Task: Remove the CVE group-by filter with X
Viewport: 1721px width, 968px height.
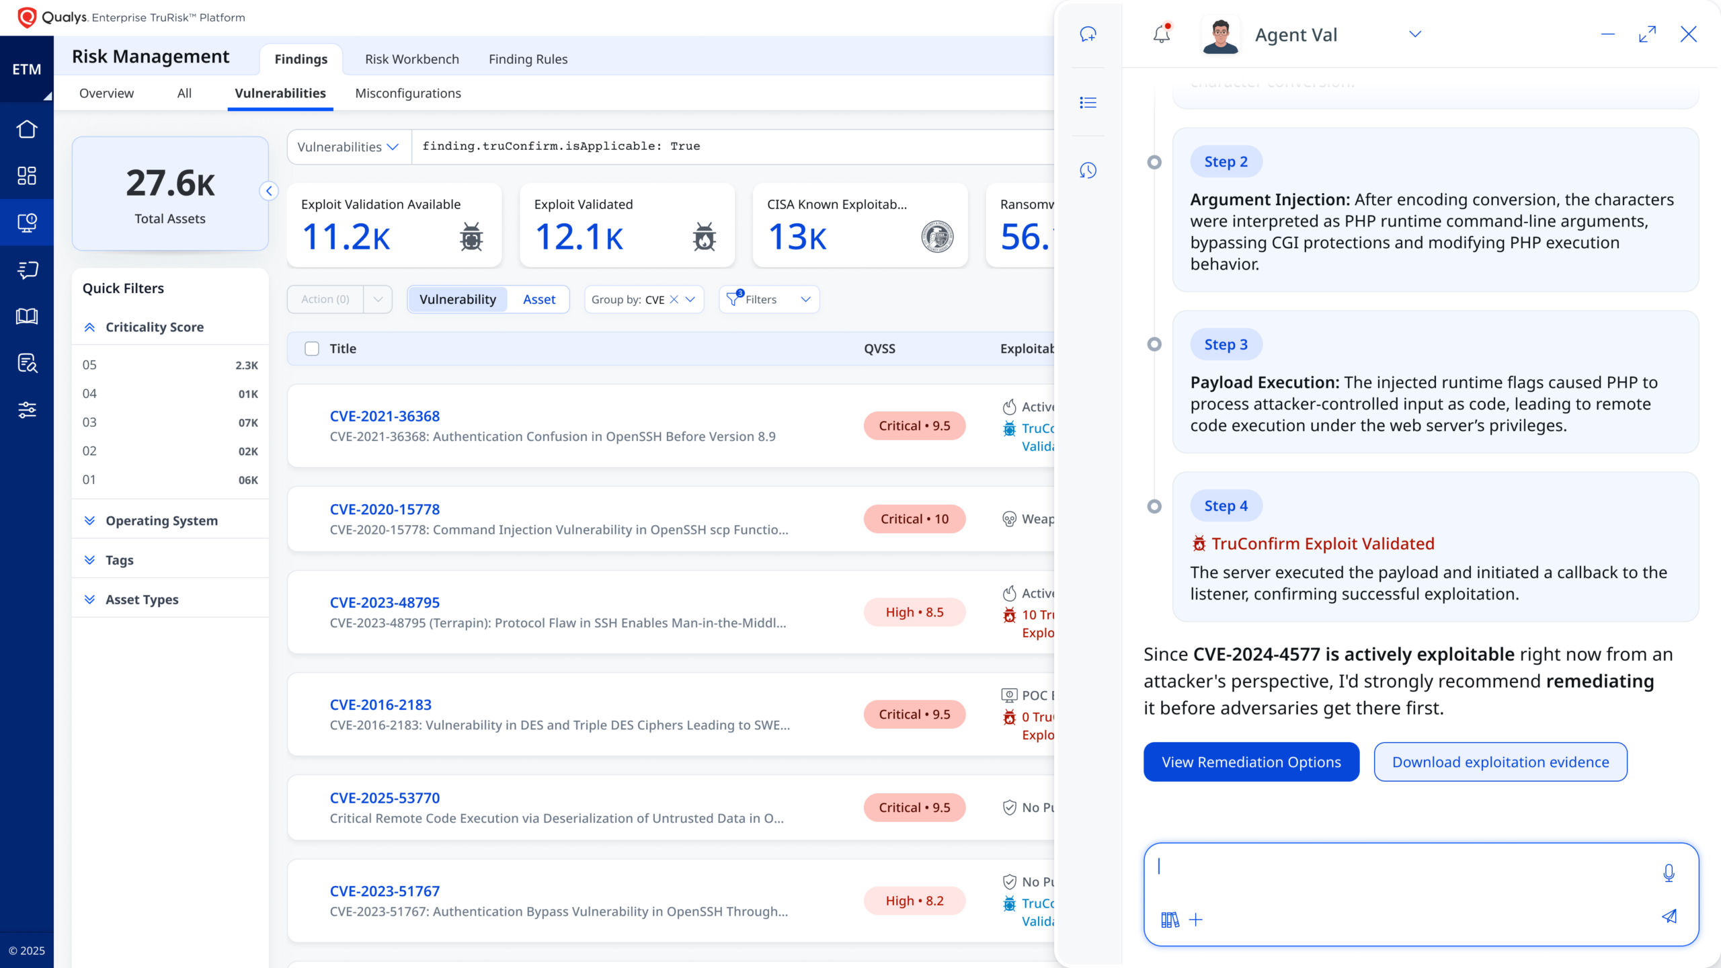Action: [x=674, y=299]
